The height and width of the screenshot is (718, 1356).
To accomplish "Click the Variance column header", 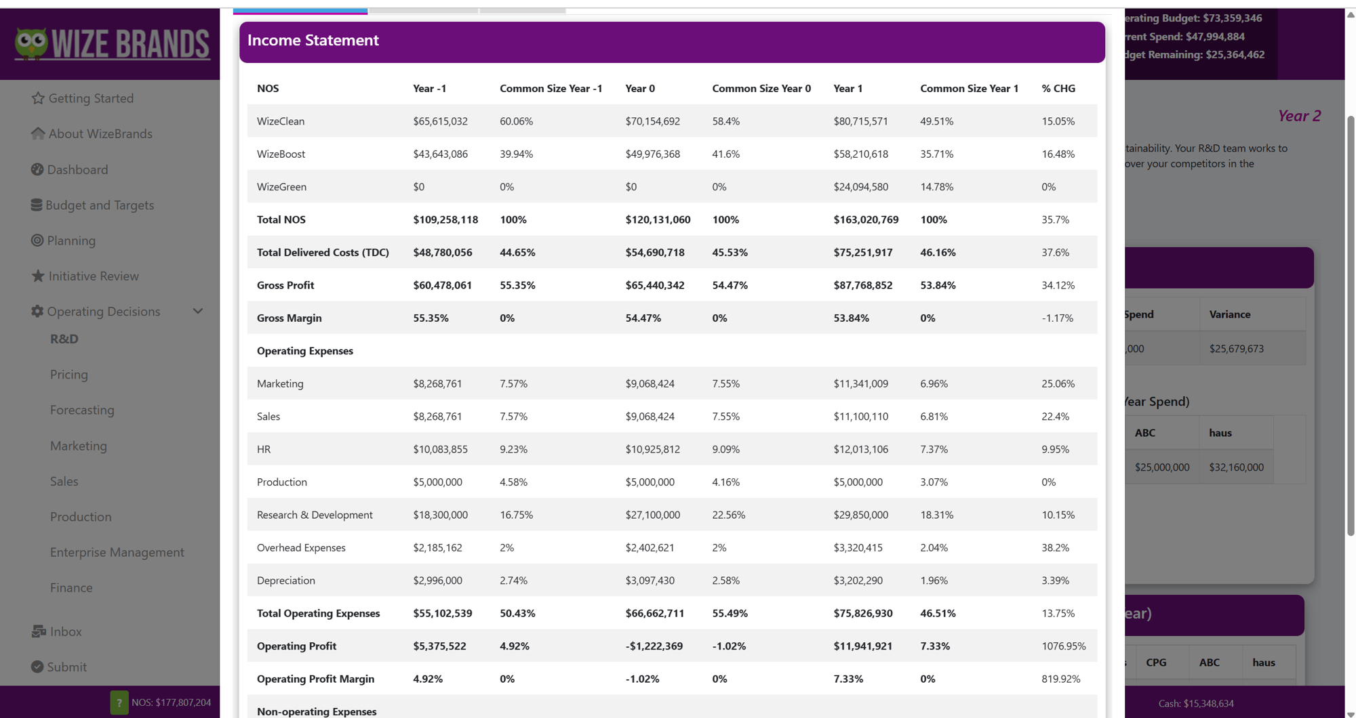I will point(1230,314).
